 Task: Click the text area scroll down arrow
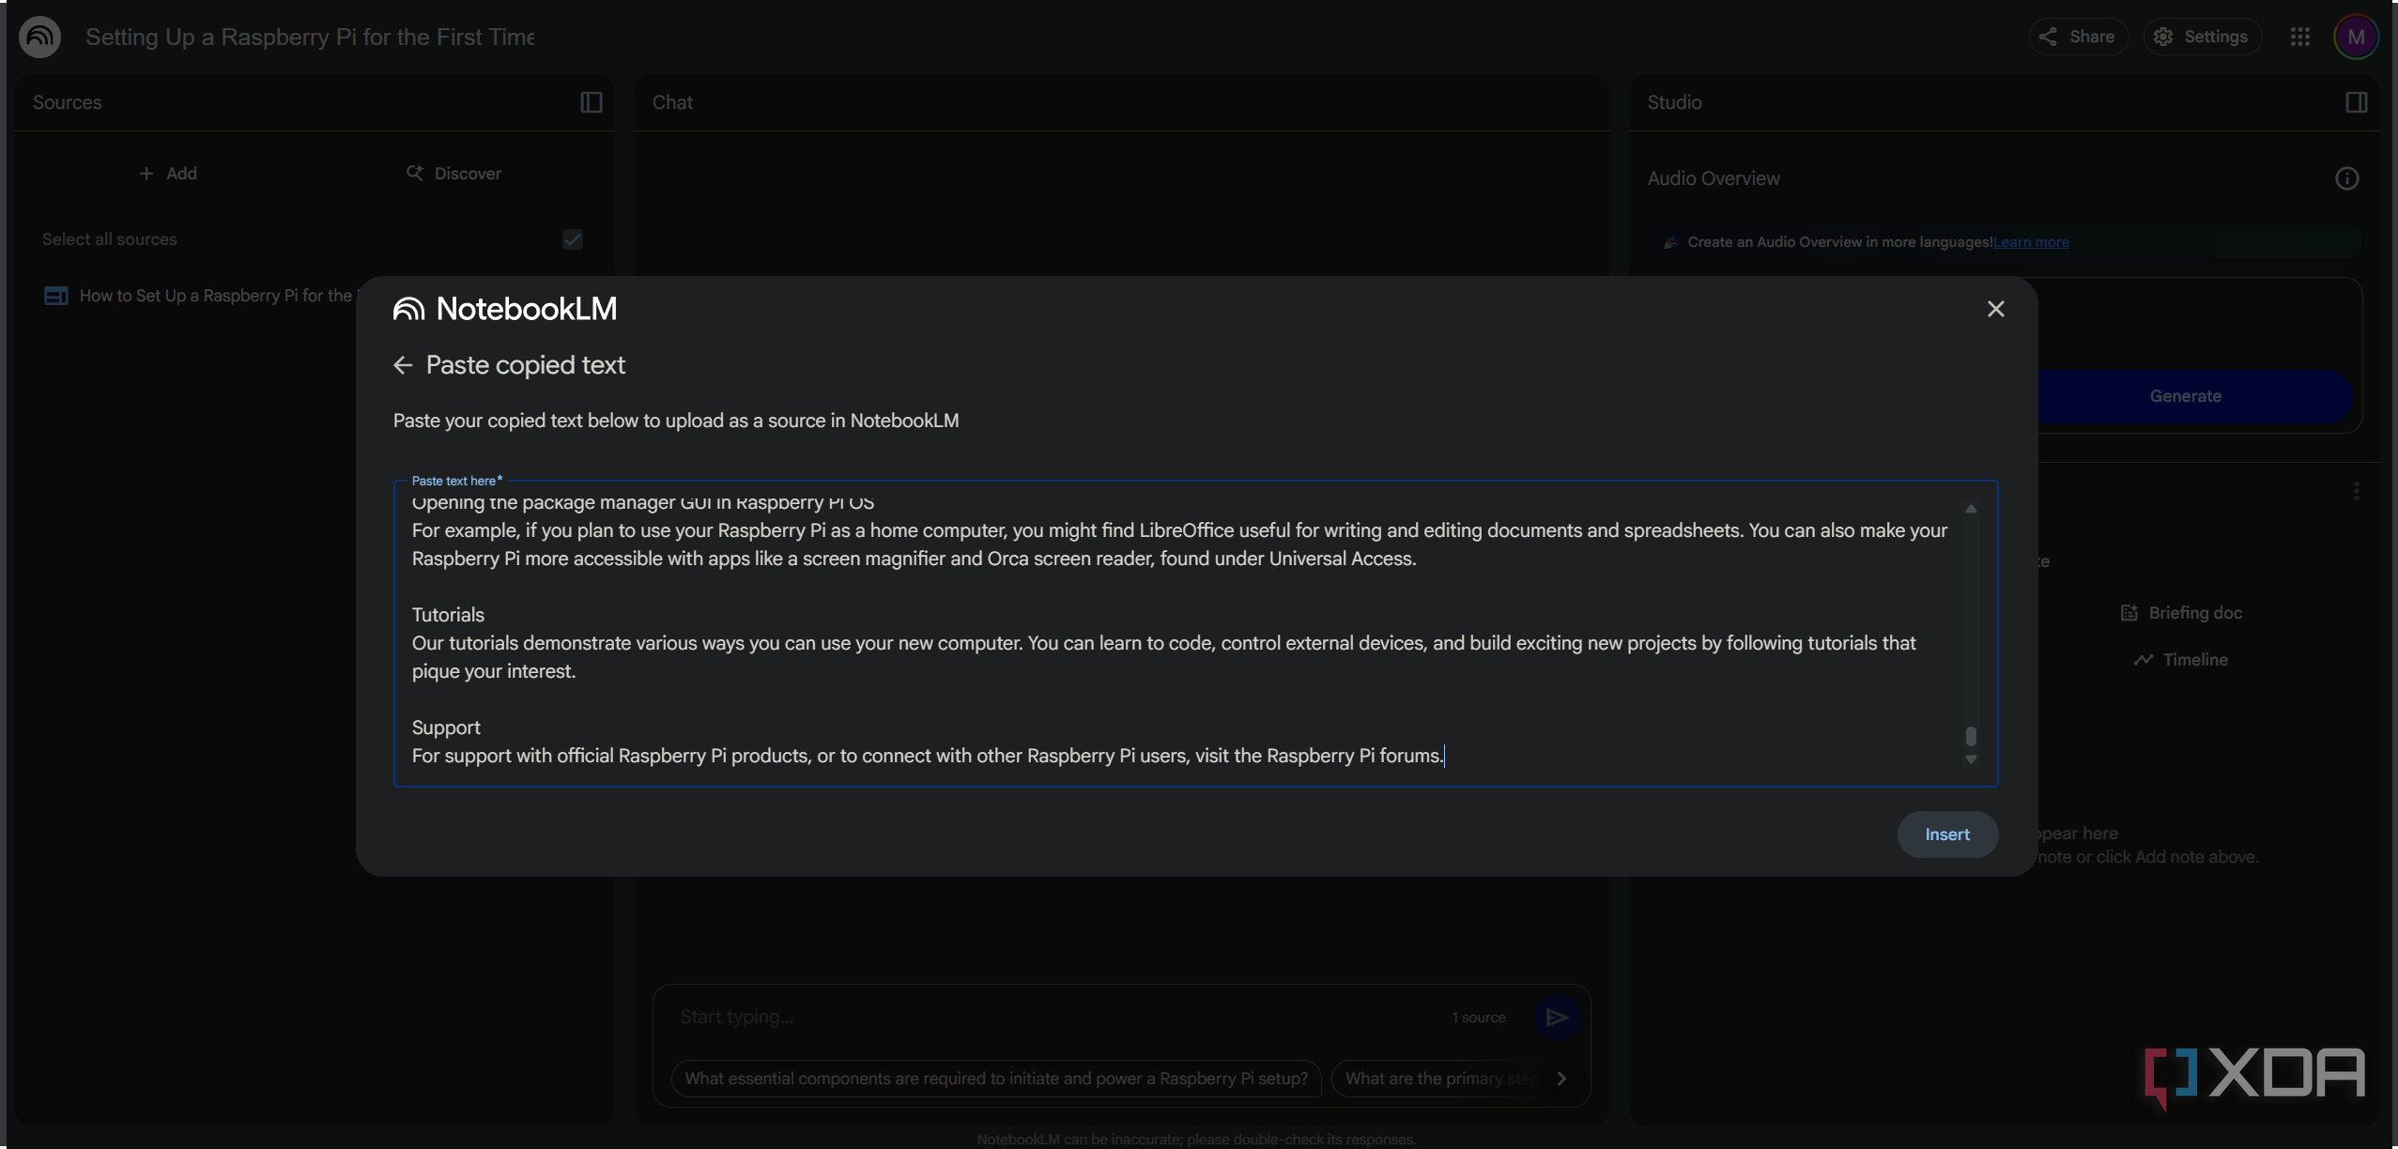pyautogui.click(x=1971, y=759)
